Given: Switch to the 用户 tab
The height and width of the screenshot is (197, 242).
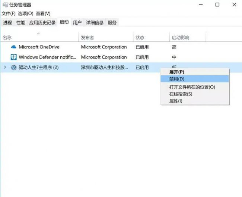Looking at the screenshot, I should pos(77,23).
